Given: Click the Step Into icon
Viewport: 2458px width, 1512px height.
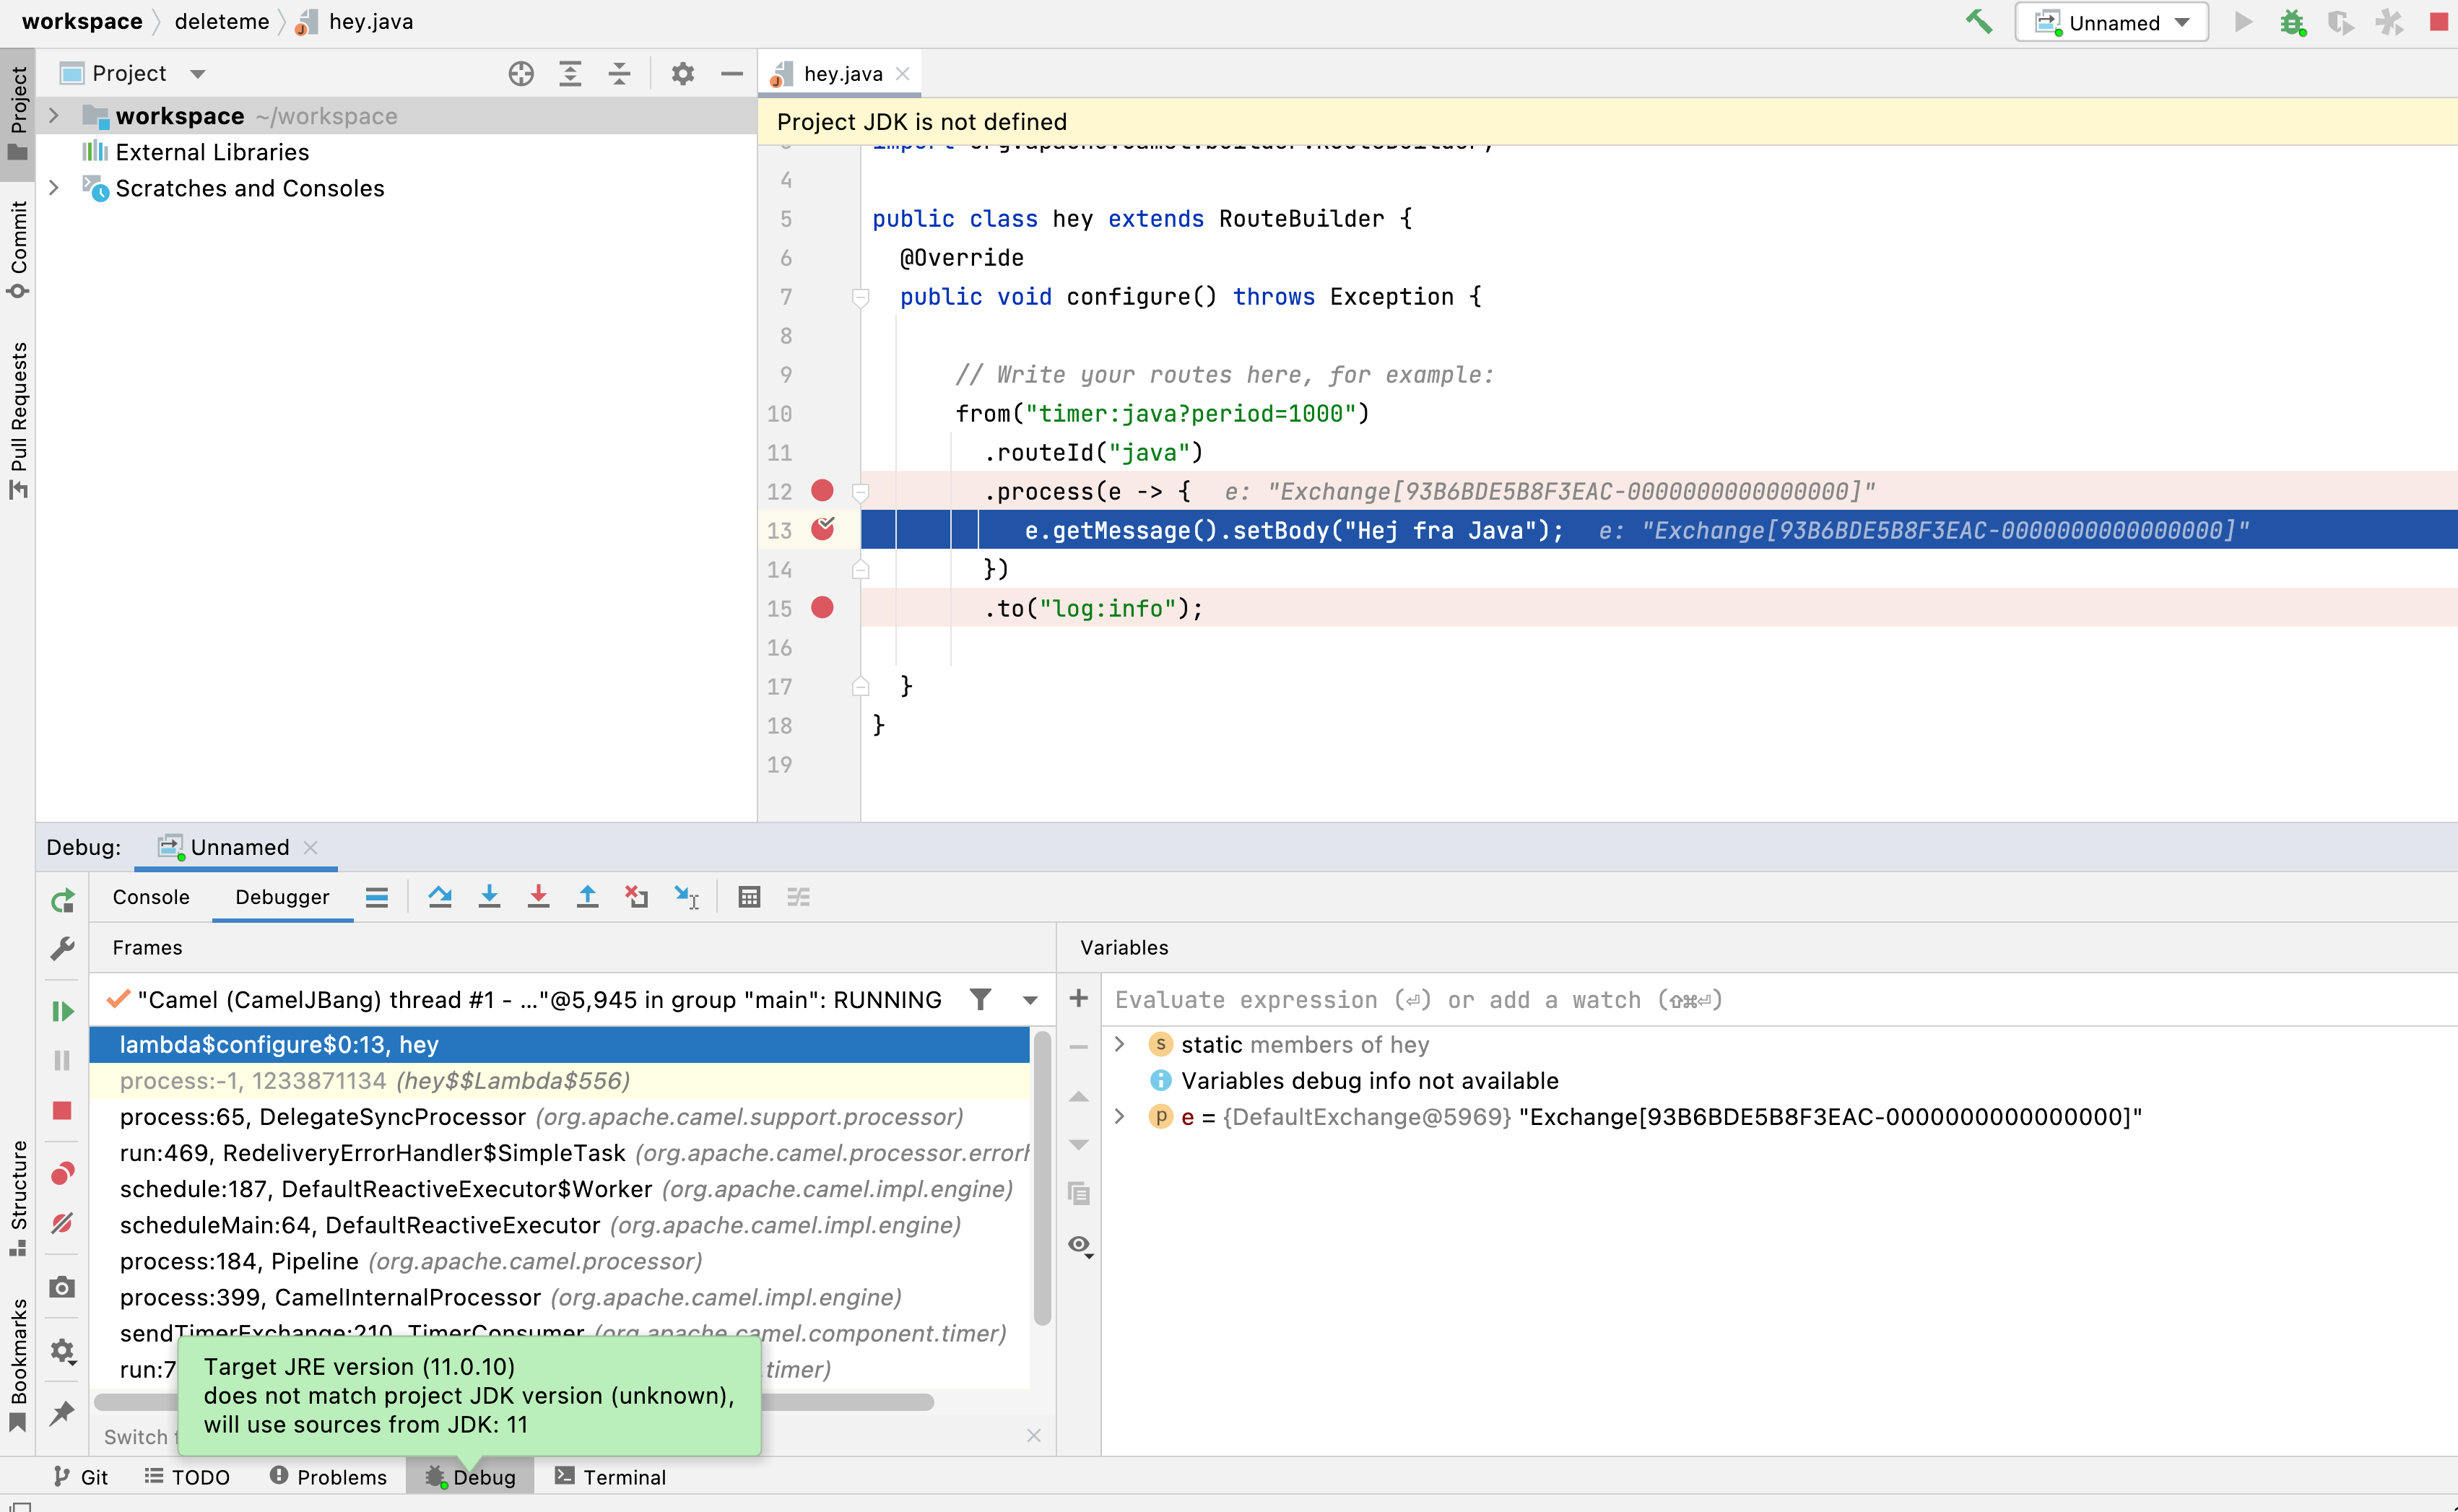Looking at the screenshot, I should (x=489, y=897).
